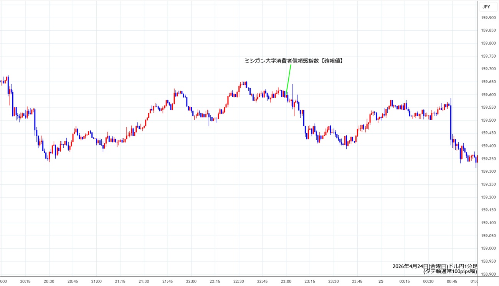The image size is (499, 286).
Task: Click the 2026年4月24日 ドル円1分足 caption
Action: [x=435, y=266]
